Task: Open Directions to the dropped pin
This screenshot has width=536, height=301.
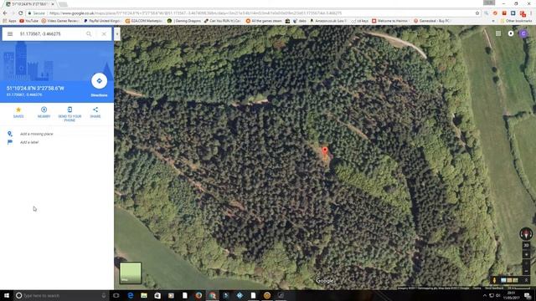Action: 99,81
